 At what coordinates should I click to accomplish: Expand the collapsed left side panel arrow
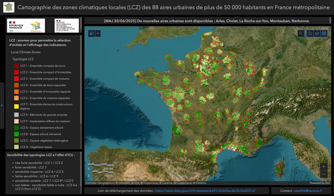(2, 105)
